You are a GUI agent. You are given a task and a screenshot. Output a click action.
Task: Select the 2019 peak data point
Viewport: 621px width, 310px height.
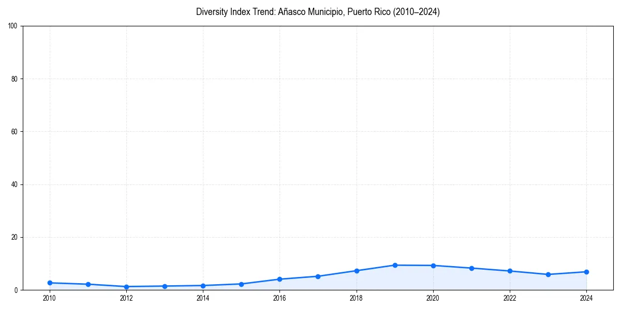click(394, 265)
